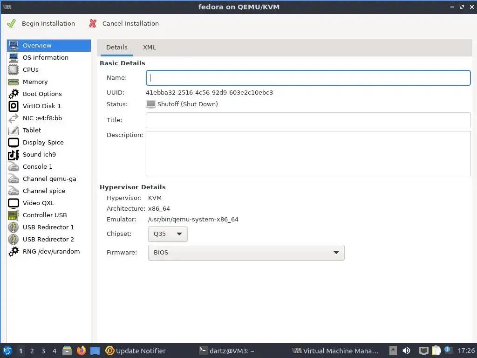
Task: Click the x86_64 architecture value
Action: click(159, 209)
